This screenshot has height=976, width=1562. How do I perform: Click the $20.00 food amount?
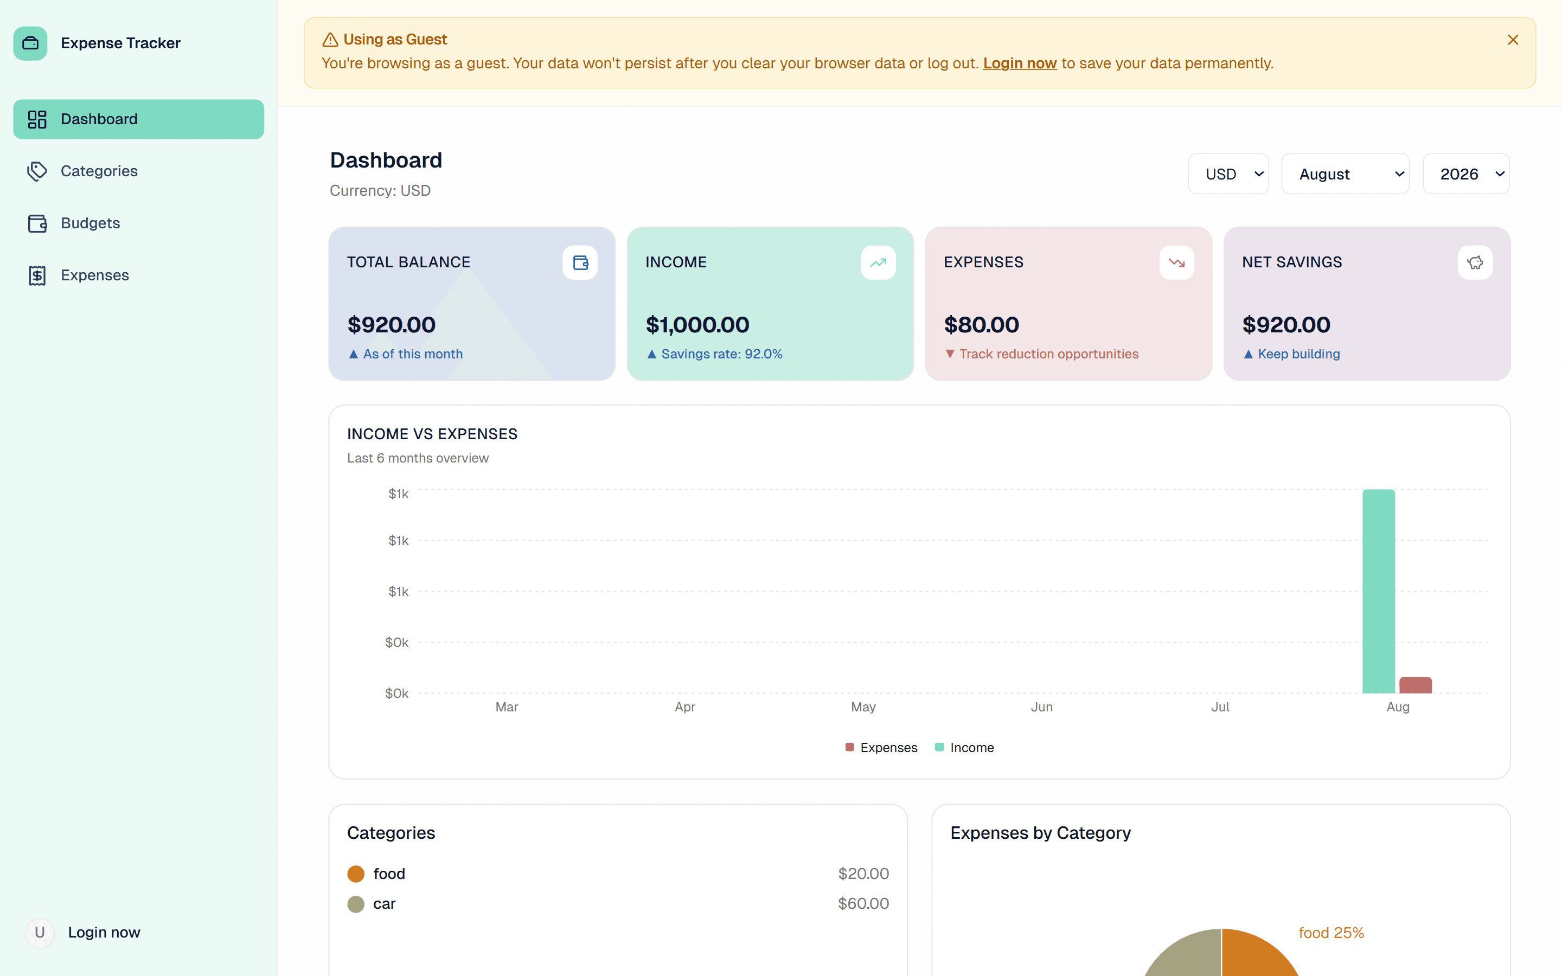point(863,874)
